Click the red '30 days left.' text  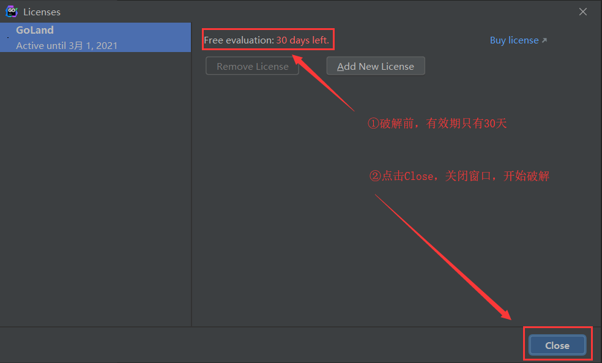pos(302,40)
